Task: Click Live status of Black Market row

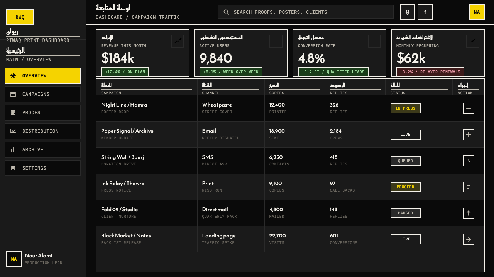Action: [x=406, y=239]
